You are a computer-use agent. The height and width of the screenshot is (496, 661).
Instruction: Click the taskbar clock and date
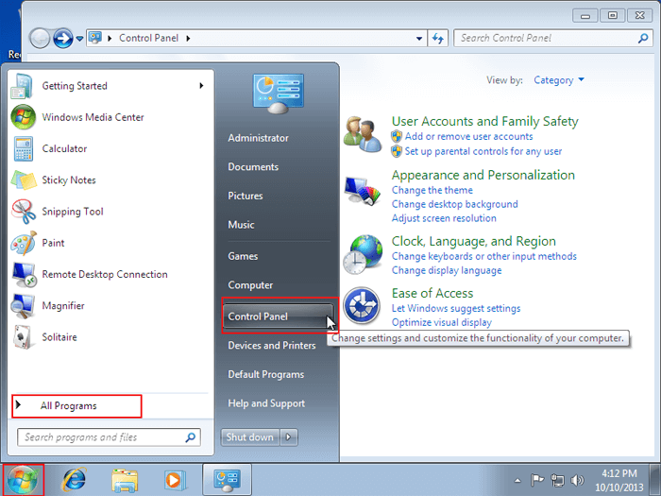click(619, 480)
